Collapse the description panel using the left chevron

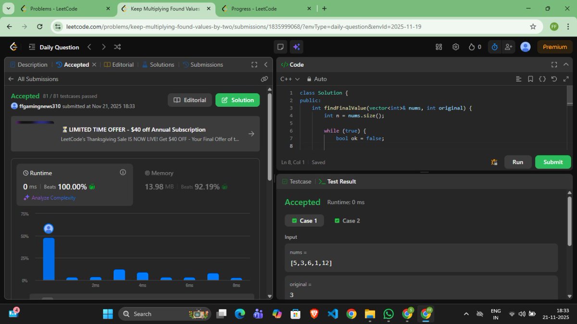click(x=266, y=64)
